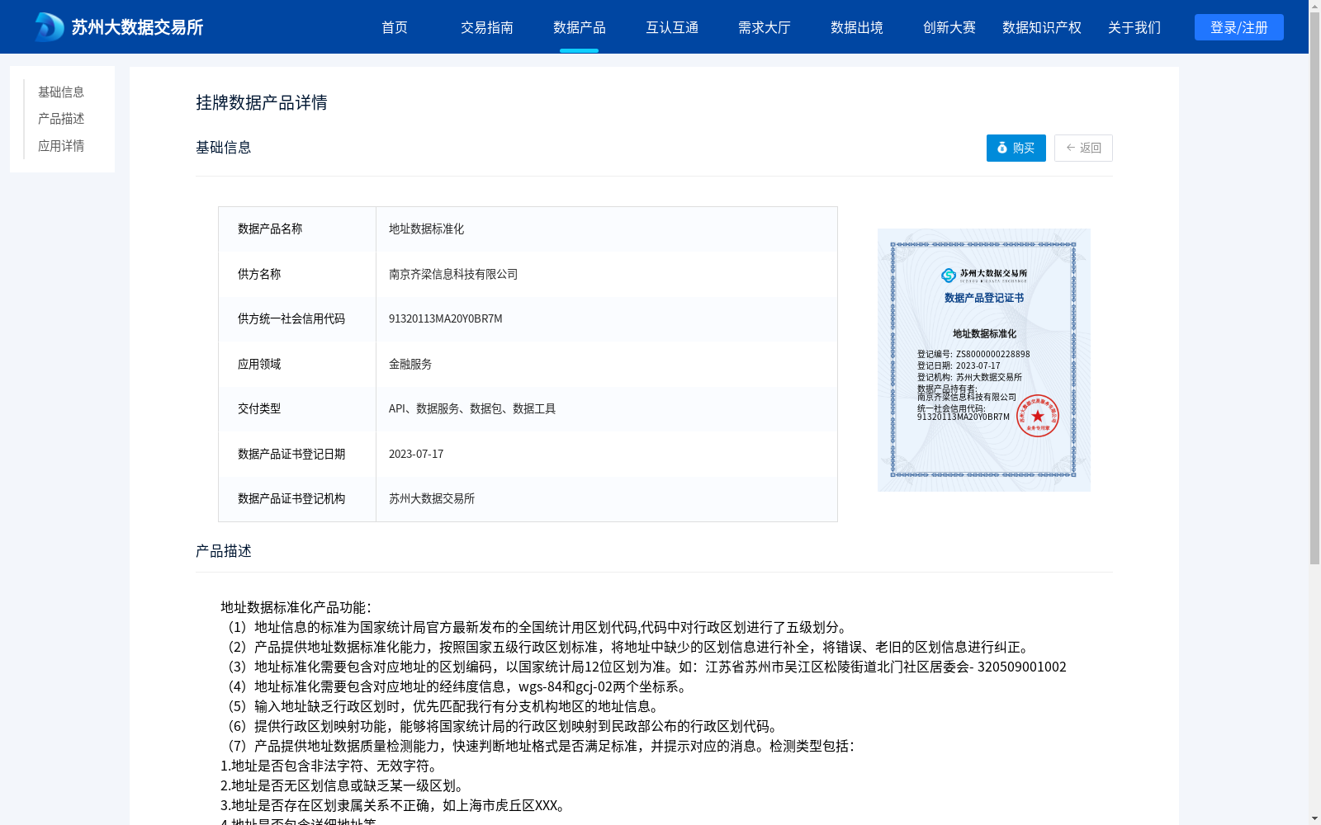The height and width of the screenshot is (825, 1321).
Task: Click the 挂牌数据产品详情 page heading
Action: [262, 102]
